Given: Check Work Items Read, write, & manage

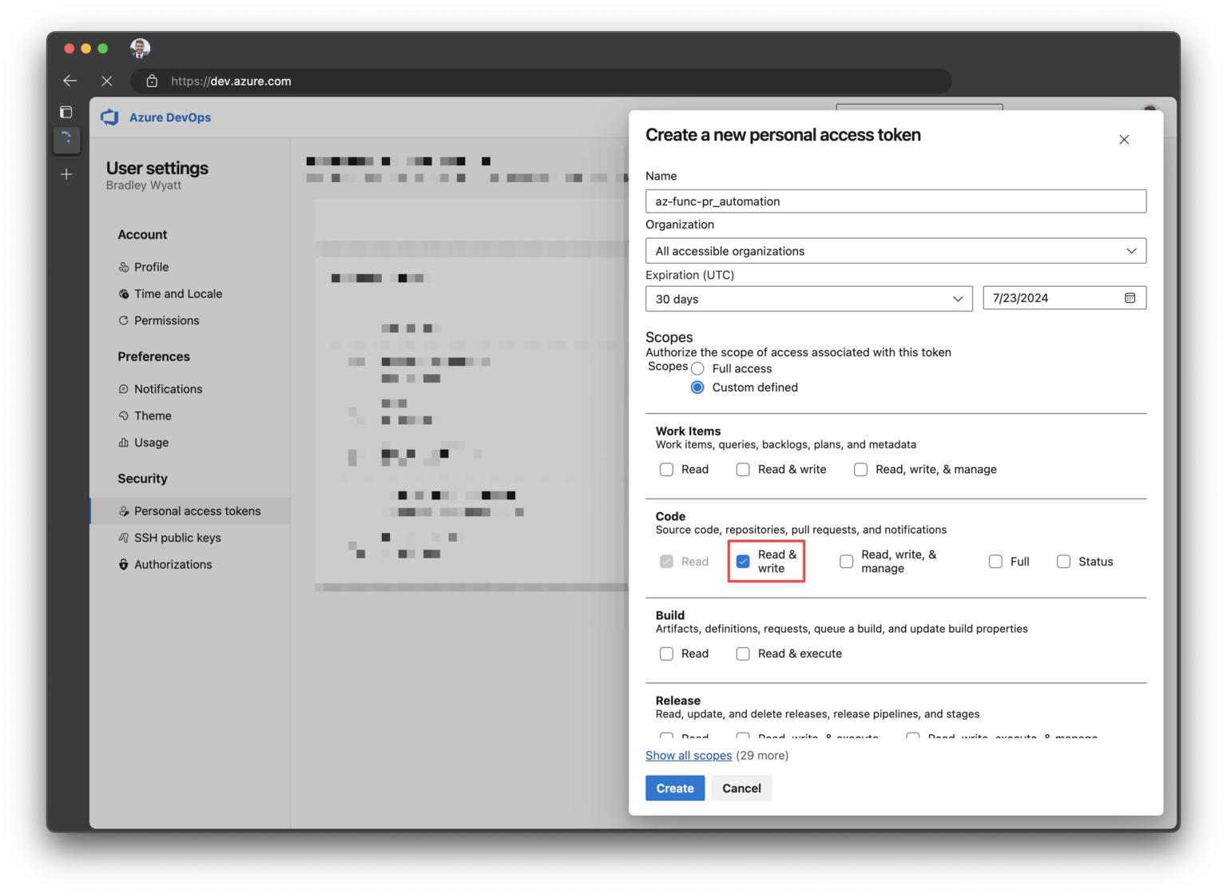Looking at the screenshot, I should (x=860, y=470).
